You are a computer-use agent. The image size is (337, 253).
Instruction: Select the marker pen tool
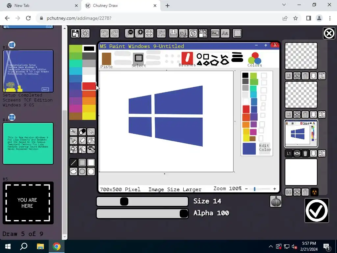(82, 140)
